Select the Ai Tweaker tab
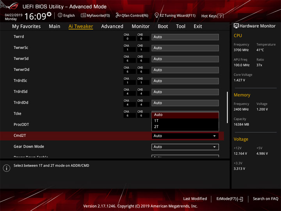281x211 pixels. 81,27
